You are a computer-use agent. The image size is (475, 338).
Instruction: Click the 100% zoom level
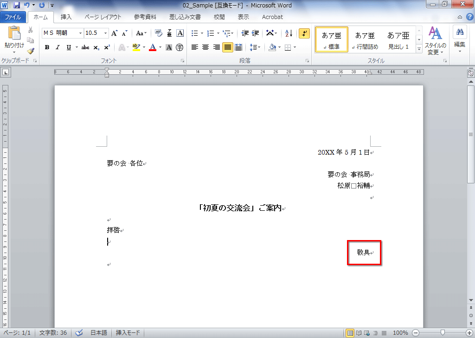pyautogui.click(x=400, y=333)
